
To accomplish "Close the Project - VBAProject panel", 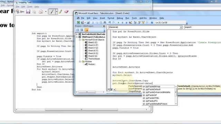I will 104,26.
